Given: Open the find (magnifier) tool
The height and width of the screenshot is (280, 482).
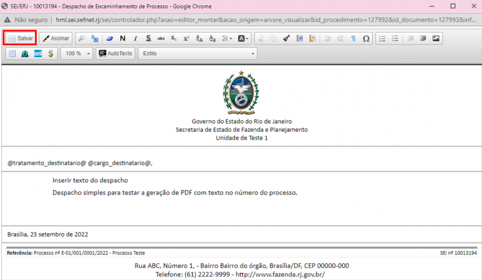Looking at the screenshot, I should (x=83, y=38).
